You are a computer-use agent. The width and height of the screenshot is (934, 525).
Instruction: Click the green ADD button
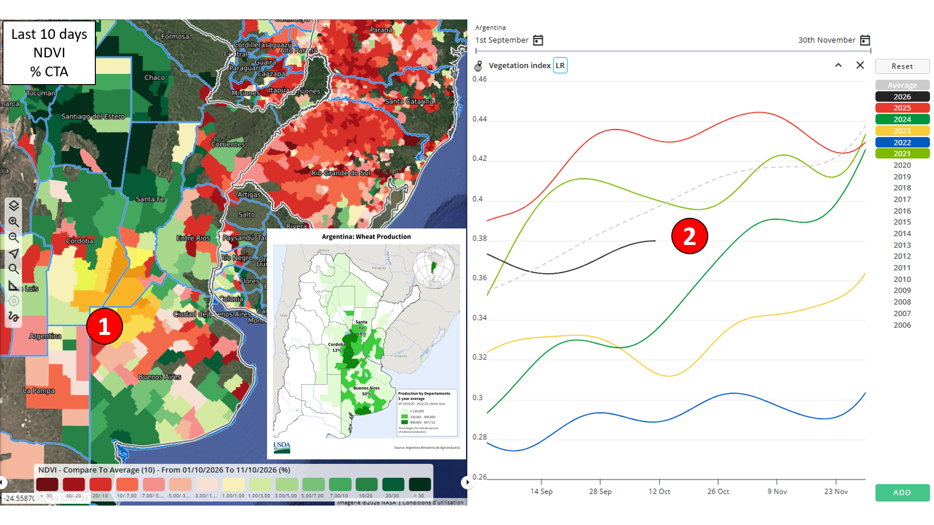(x=902, y=492)
